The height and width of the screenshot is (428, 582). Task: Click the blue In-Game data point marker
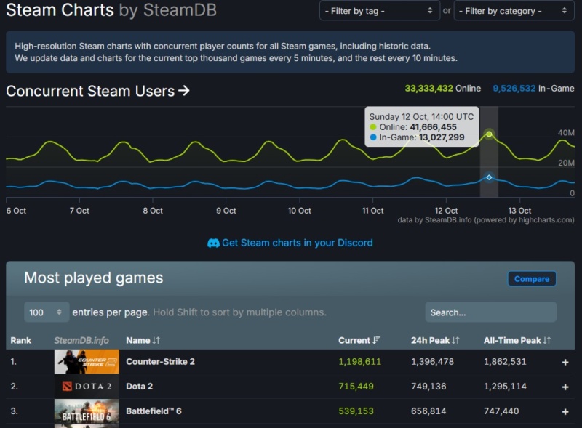[x=489, y=177]
